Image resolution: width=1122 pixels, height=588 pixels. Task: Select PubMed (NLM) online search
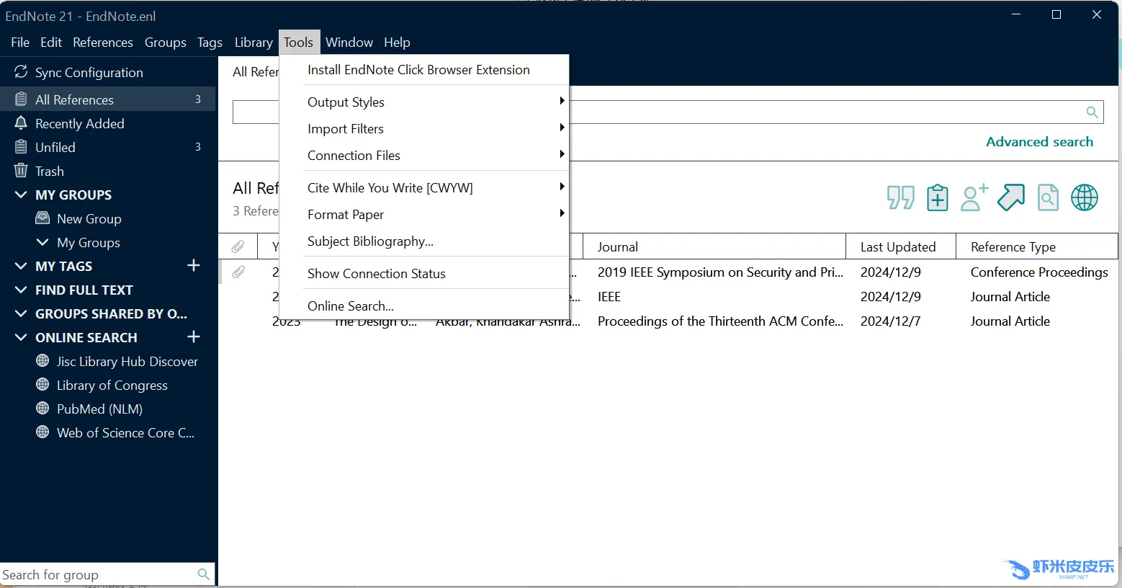coord(99,409)
